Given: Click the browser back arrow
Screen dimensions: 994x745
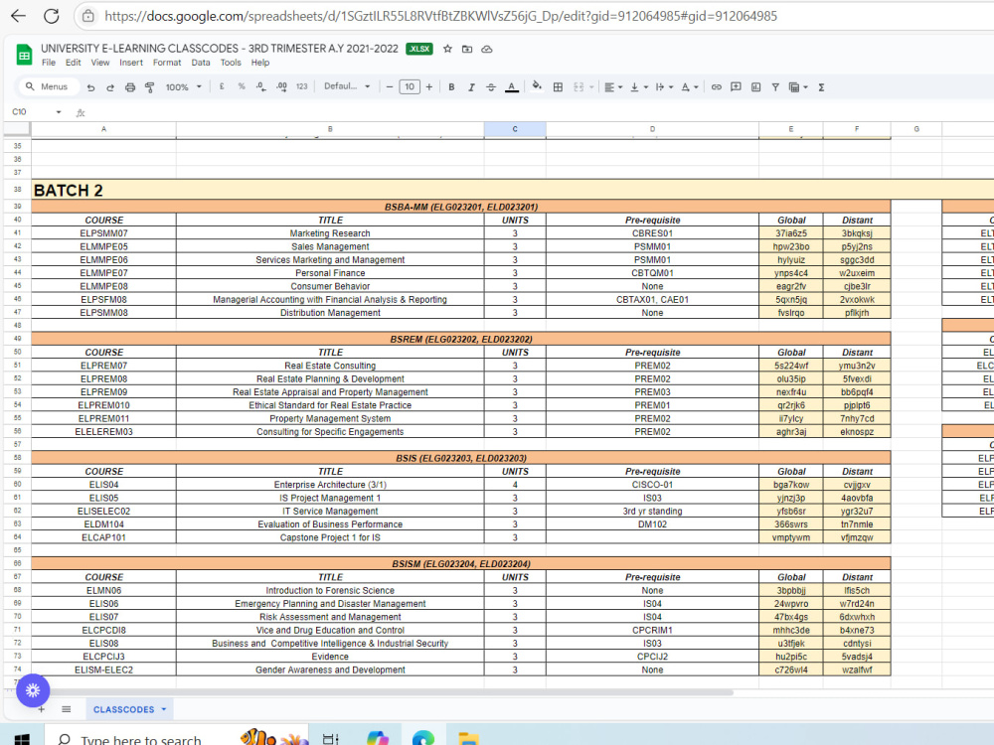Looking at the screenshot, I should 18,16.
